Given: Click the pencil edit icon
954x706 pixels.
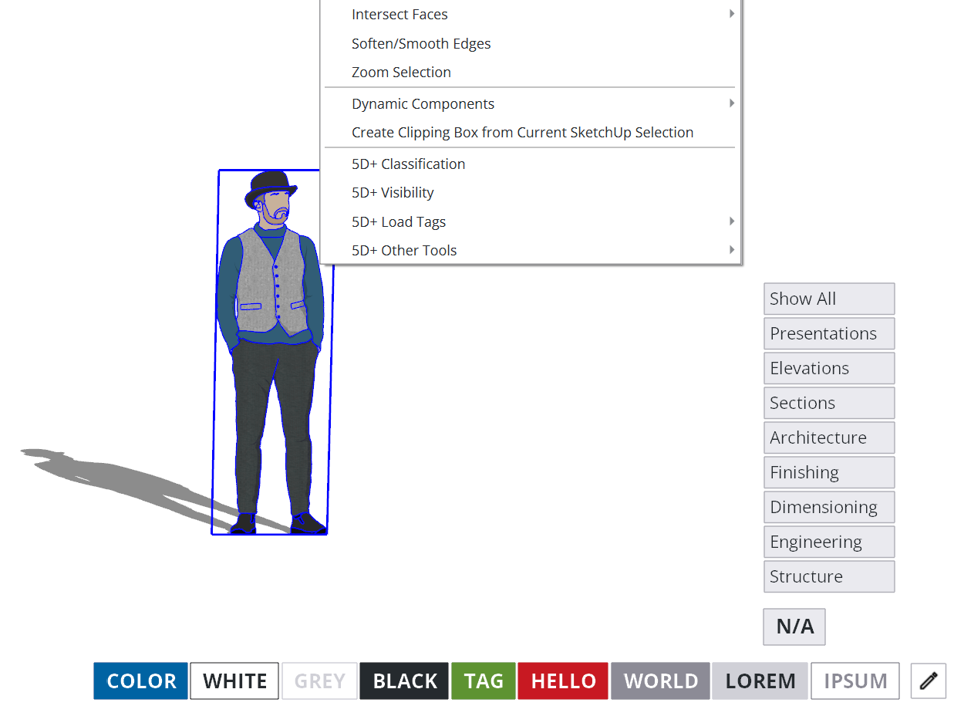Looking at the screenshot, I should tap(928, 681).
